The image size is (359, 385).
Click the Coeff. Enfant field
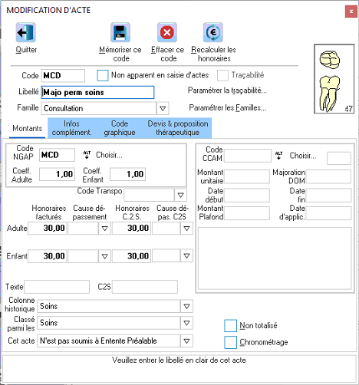(x=127, y=174)
